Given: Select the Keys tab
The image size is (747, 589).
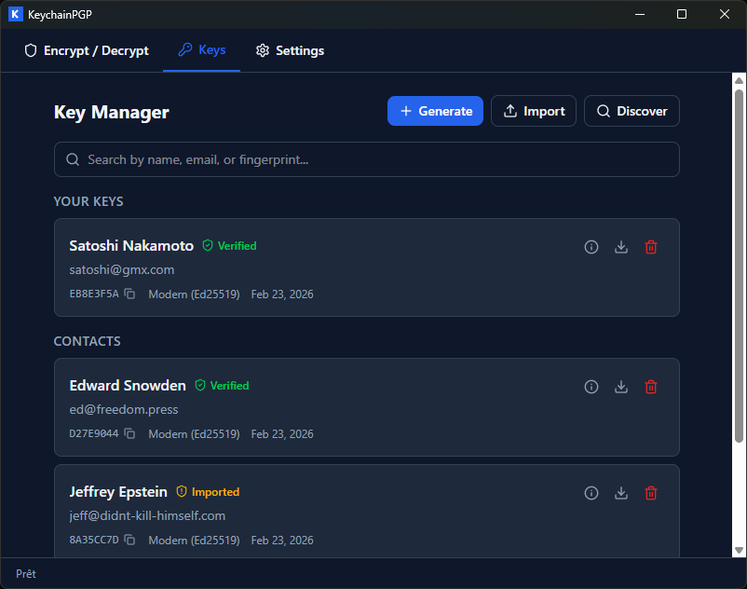Looking at the screenshot, I should [201, 50].
